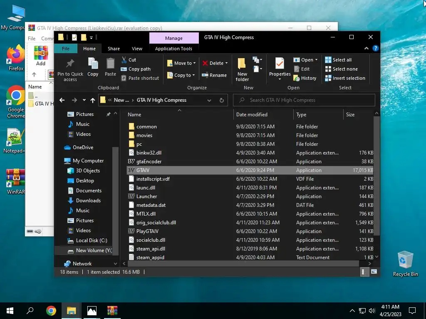Open the Application Tools tab
The height and width of the screenshot is (319, 426).
pyautogui.click(x=173, y=49)
